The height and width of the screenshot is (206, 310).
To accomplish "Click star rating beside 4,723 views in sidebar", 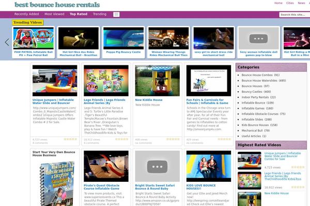I will pos(298,167).
